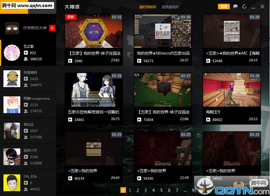Select author 翔麟romaprama avatar
270x196 pixels.
point(12,105)
